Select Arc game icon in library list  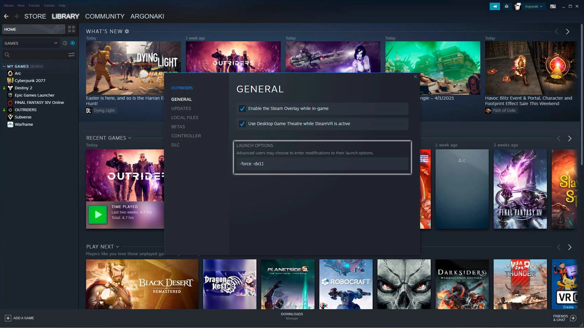tap(10, 73)
